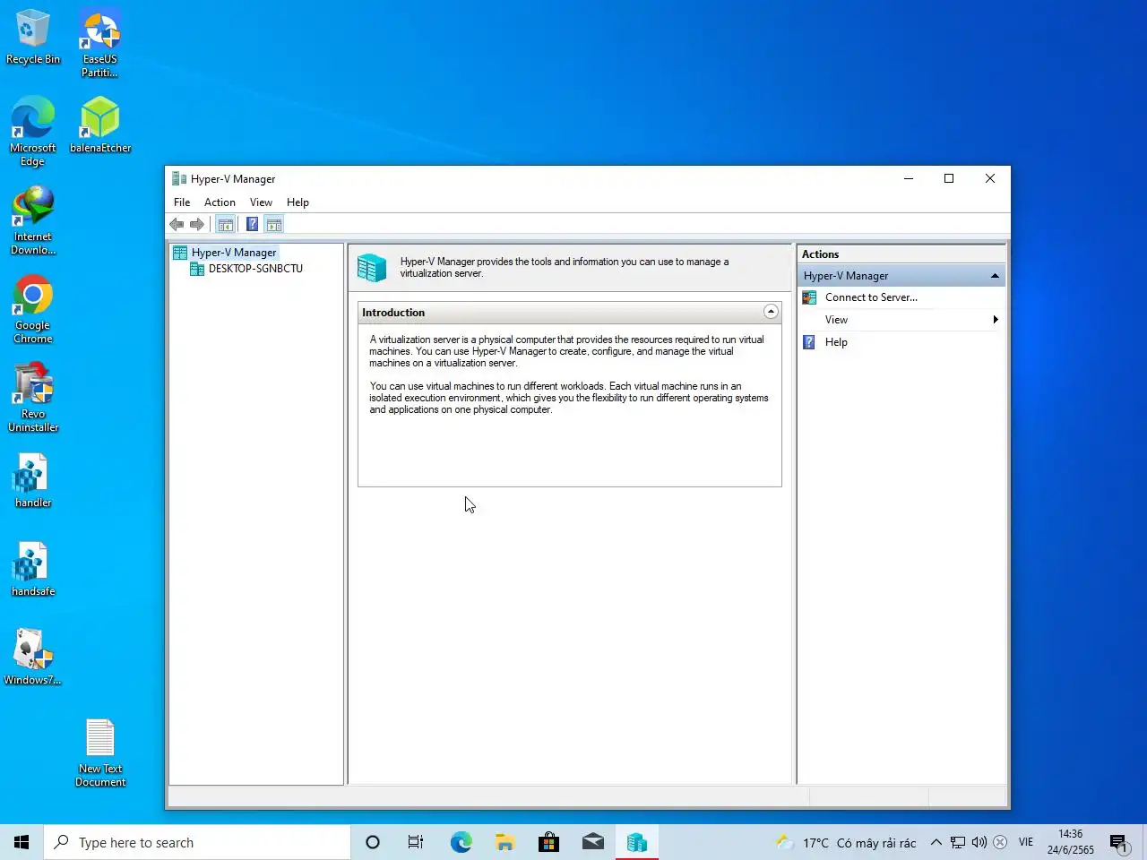This screenshot has height=860, width=1147.
Task: Click the Actions pane title
Action: [820, 254]
